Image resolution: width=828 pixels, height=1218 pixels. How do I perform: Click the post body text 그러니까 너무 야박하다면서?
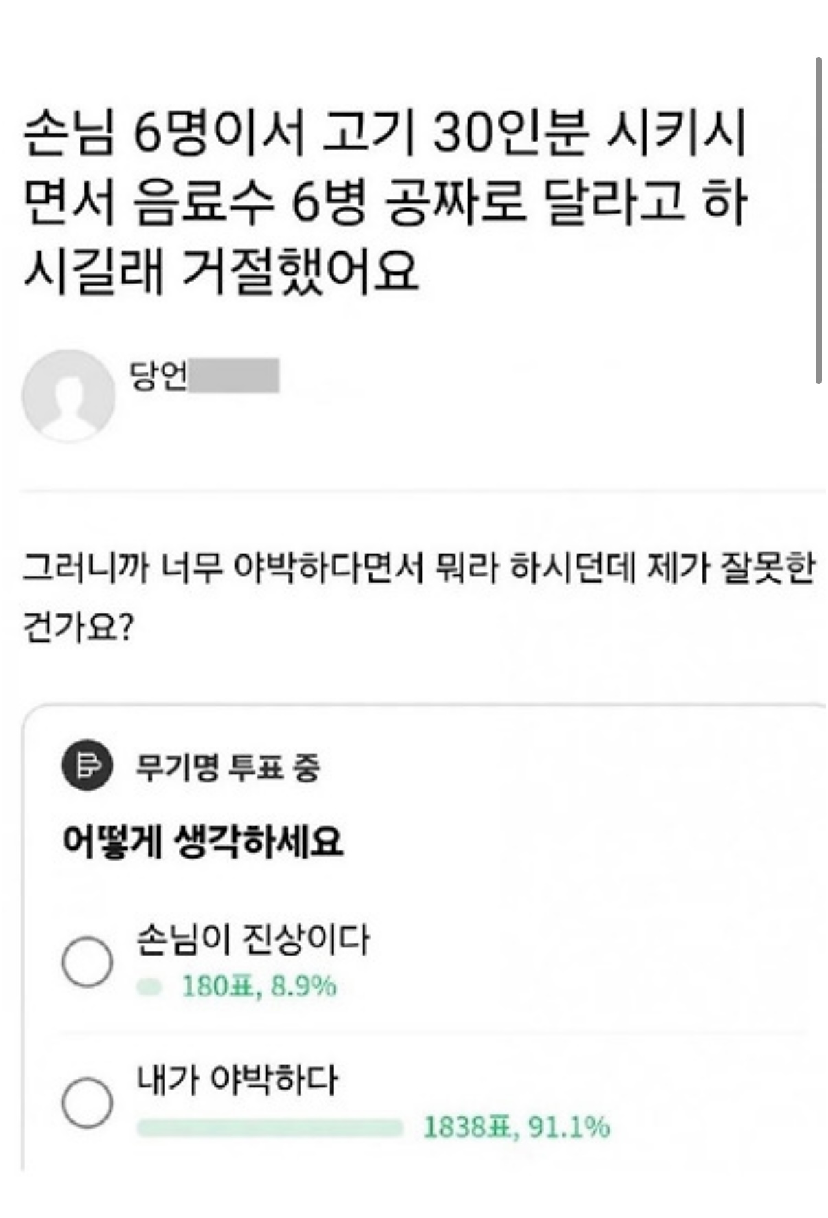[417, 569]
